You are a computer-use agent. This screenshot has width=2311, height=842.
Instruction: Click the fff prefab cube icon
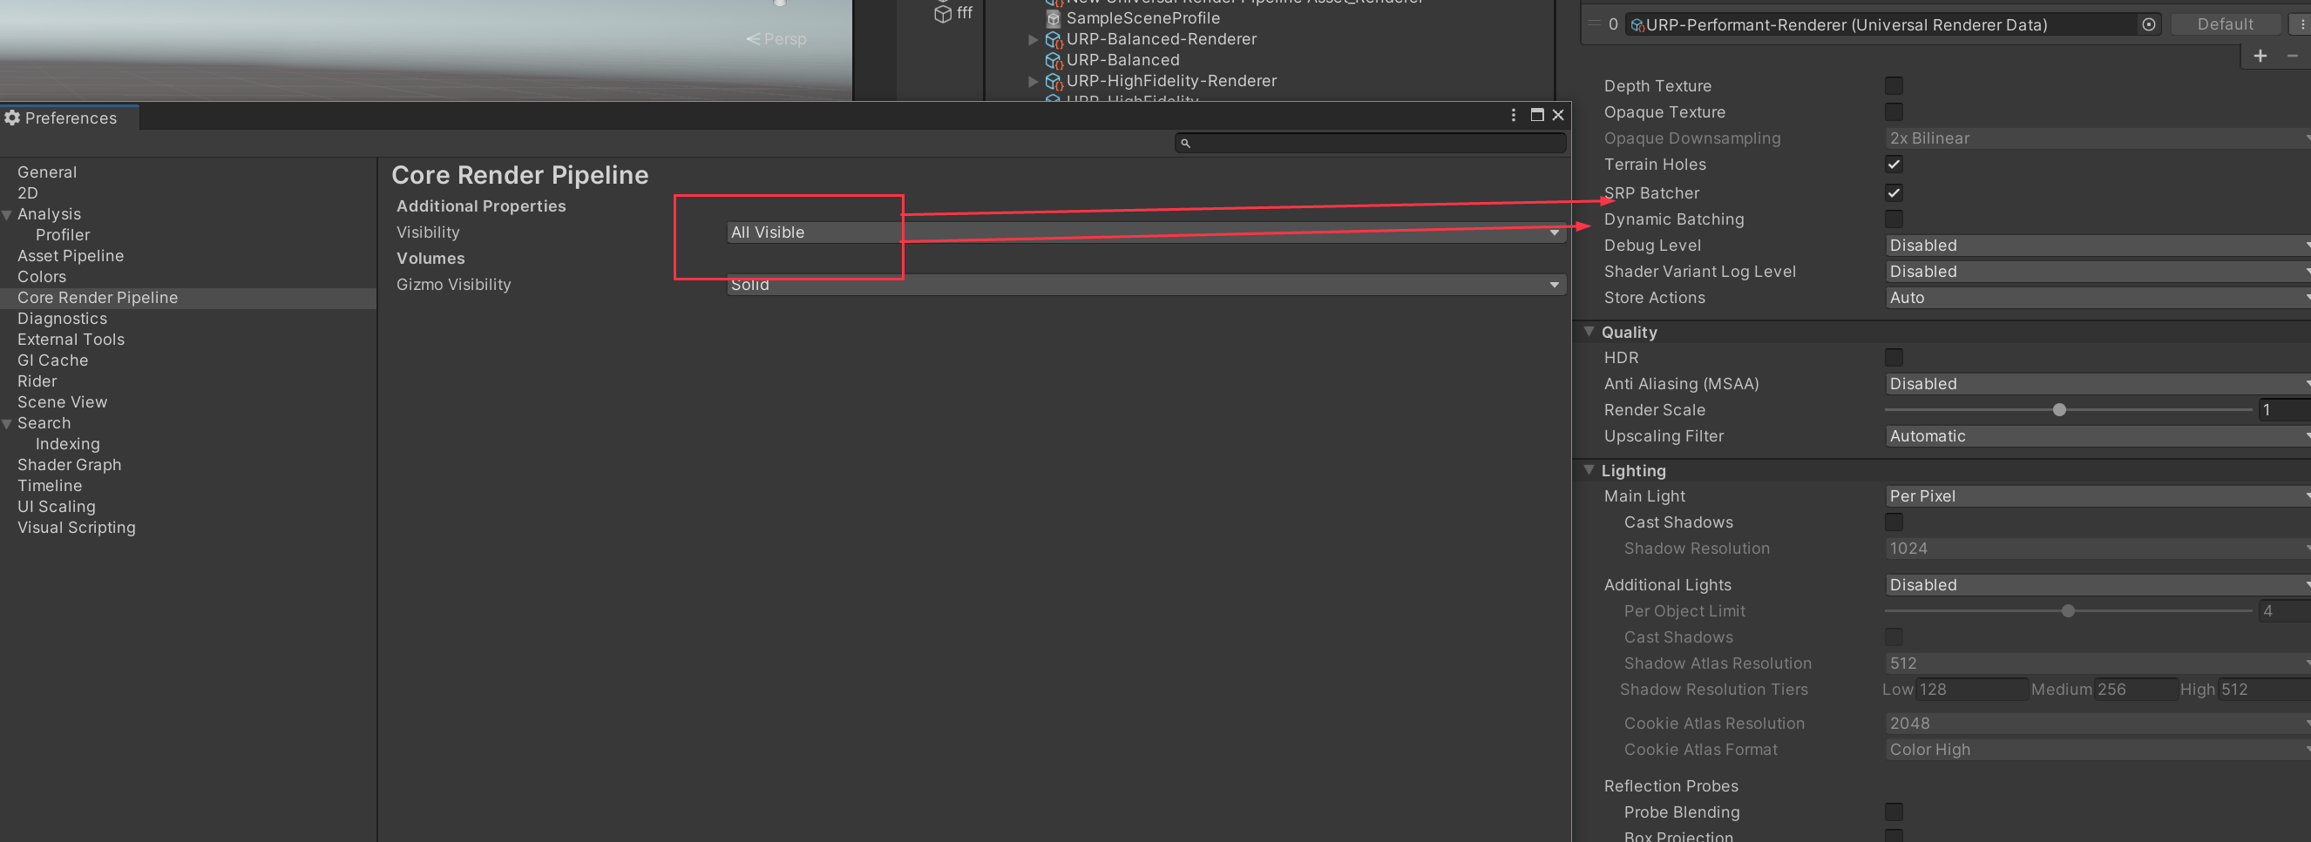(944, 12)
